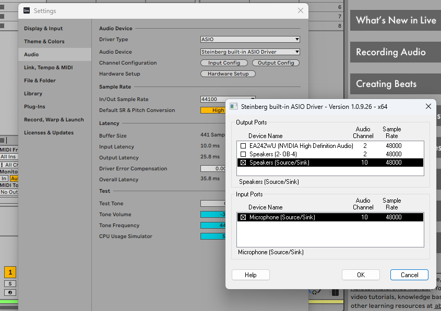Solo the track with the S button
Image resolution: width=441 pixels, height=311 pixels.
click(x=10, y=283)
